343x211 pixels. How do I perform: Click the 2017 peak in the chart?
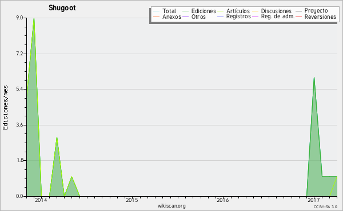tap(314, 78)
